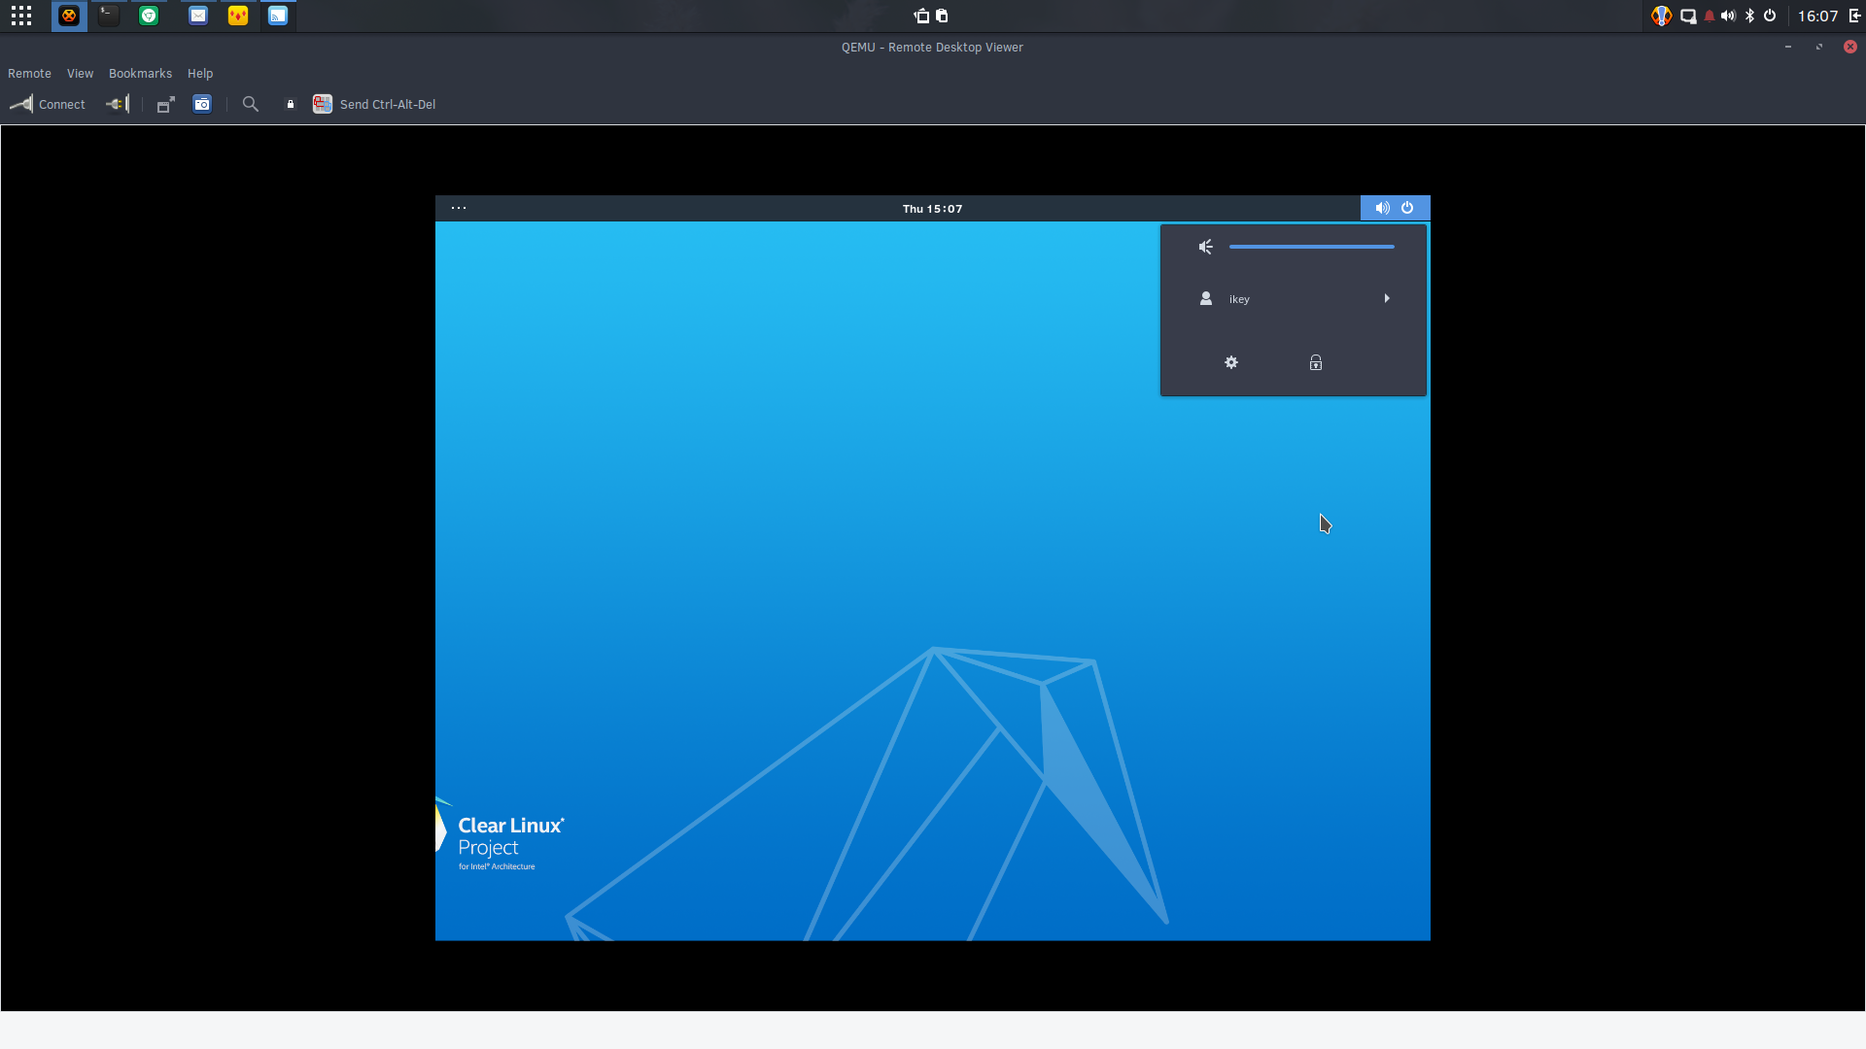Viewport: 1866px width, 1049px height.
Task: Open the Bluetooth tray icon
Action: [1749, 16]
